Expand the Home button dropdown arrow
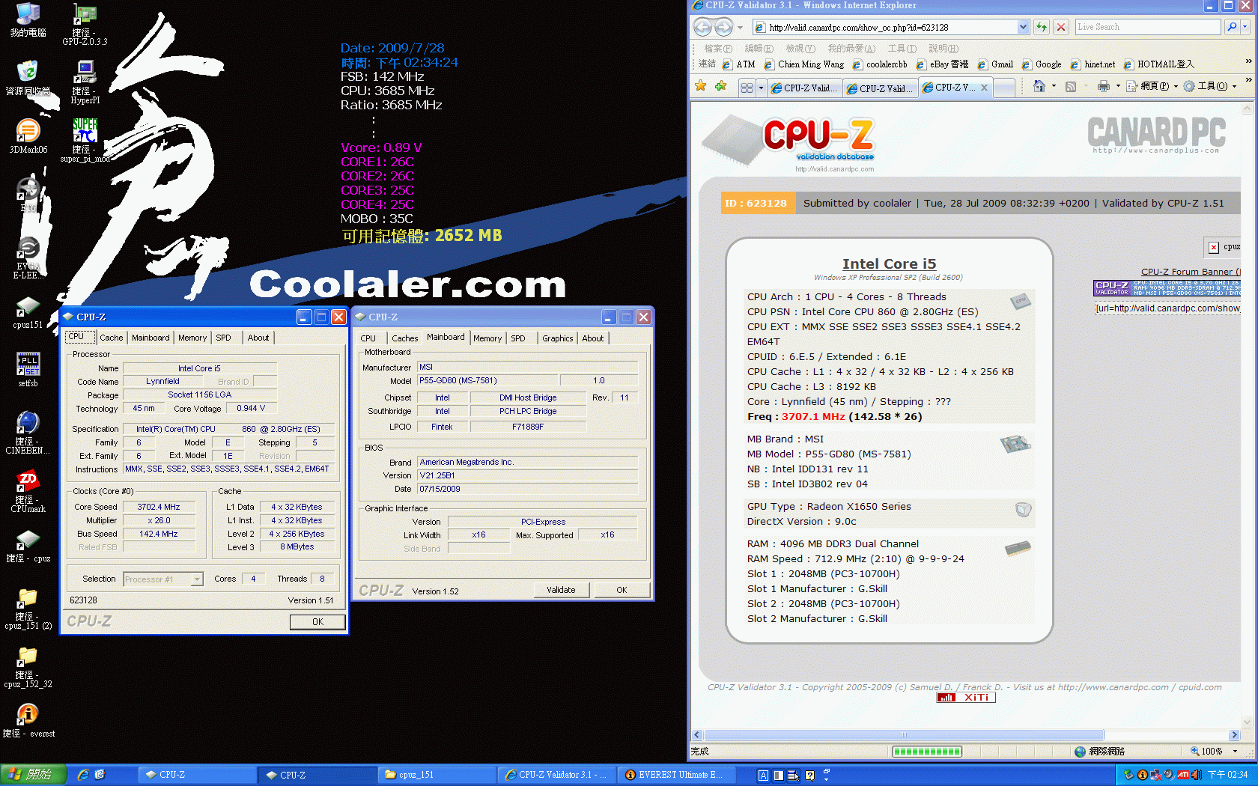 tap(1054, 86)
